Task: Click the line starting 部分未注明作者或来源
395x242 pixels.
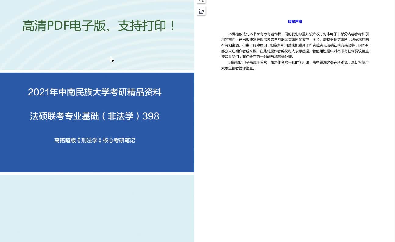Action: coord(295,51)
